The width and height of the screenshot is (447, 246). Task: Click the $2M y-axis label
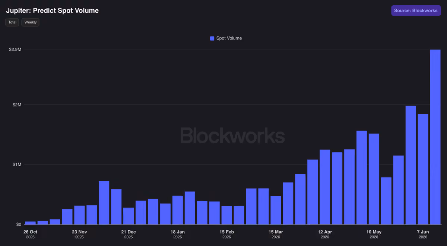click(16, 105)
